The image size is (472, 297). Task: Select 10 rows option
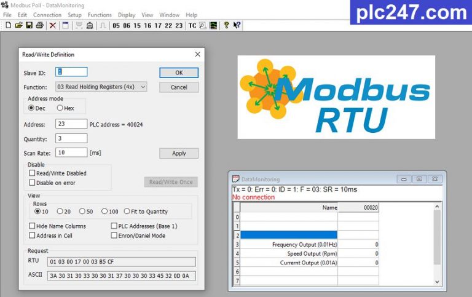37,211
